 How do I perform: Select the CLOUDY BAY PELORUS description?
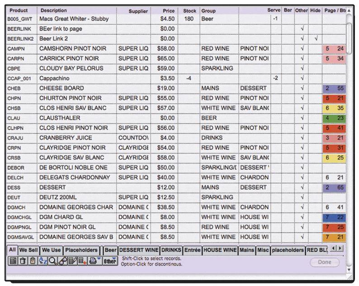pyautogui.click(x=71, y=68)
